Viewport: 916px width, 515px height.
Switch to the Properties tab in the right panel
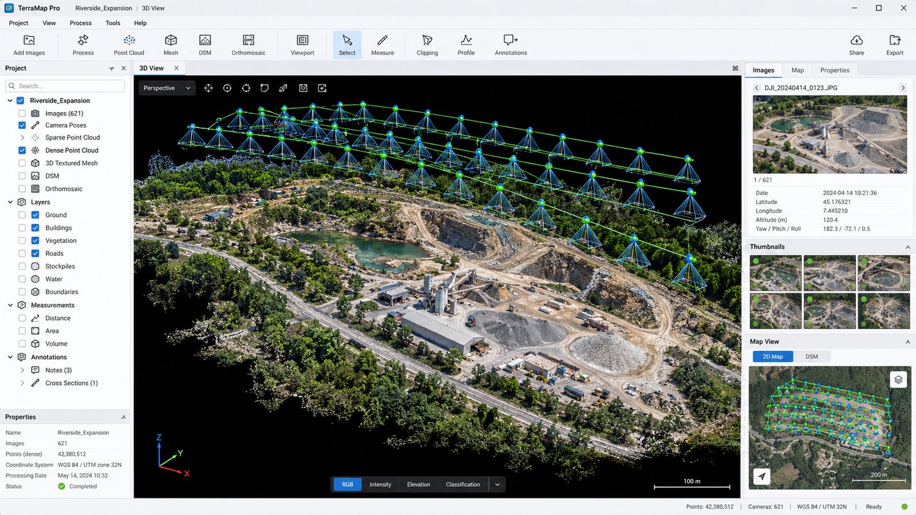point(835,70)
